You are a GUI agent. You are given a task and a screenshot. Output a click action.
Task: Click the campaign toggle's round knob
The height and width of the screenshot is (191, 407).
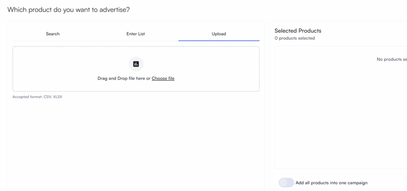(x=283, y=183)
